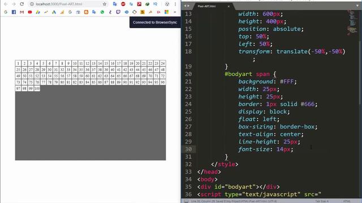
Task: Click the browser address bar URL
Action: pyautogui.click(x=59, y=4)
